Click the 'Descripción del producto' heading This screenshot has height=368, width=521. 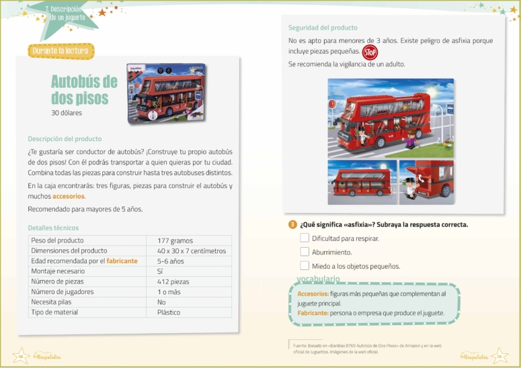coord(65,139)
